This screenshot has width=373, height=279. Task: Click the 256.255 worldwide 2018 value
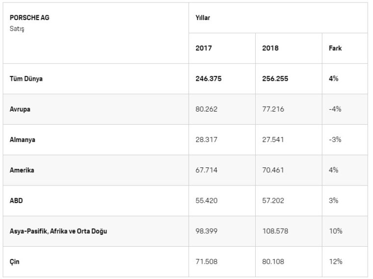(275, 78)
